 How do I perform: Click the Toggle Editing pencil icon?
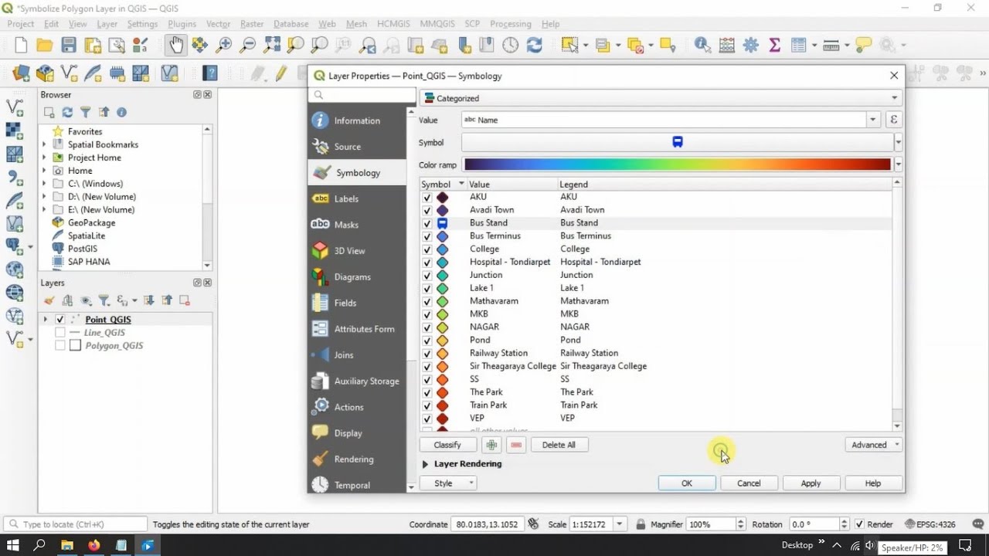point(280,73)
